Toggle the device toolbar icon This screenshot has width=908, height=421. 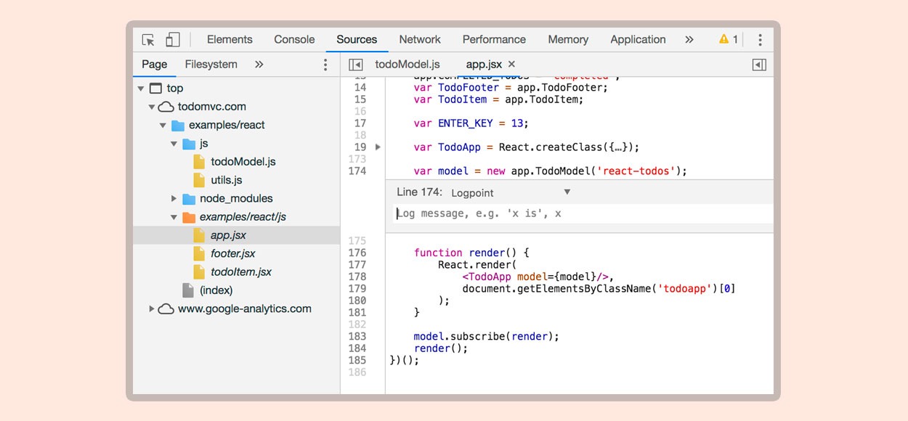coord(172,40)
